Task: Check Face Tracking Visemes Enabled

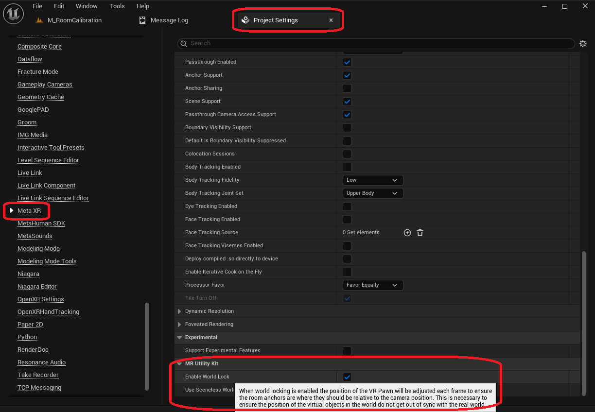Action: tap(347, 246)
